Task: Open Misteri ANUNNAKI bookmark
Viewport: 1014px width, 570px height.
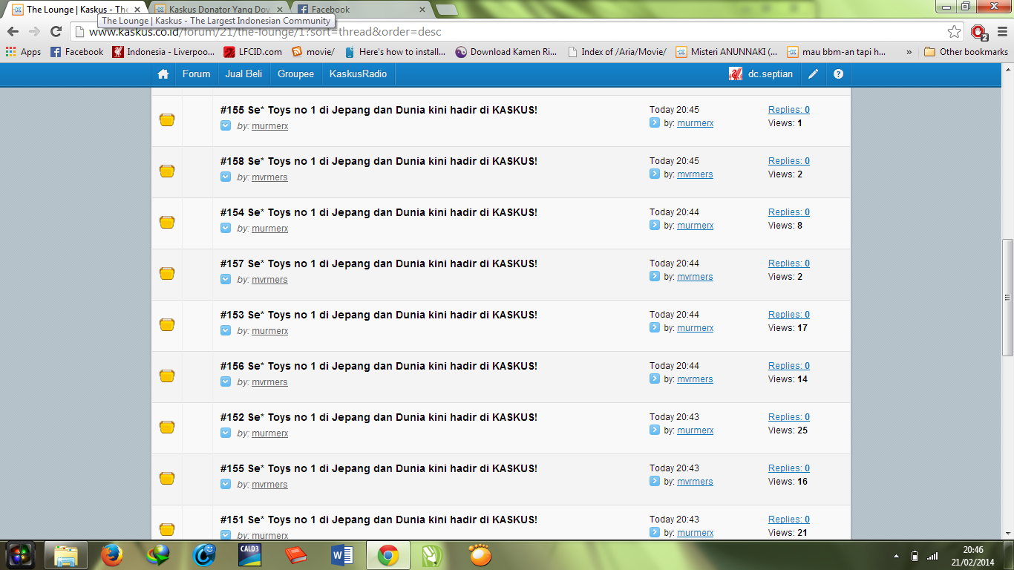Action: click(x=727, y=52)
